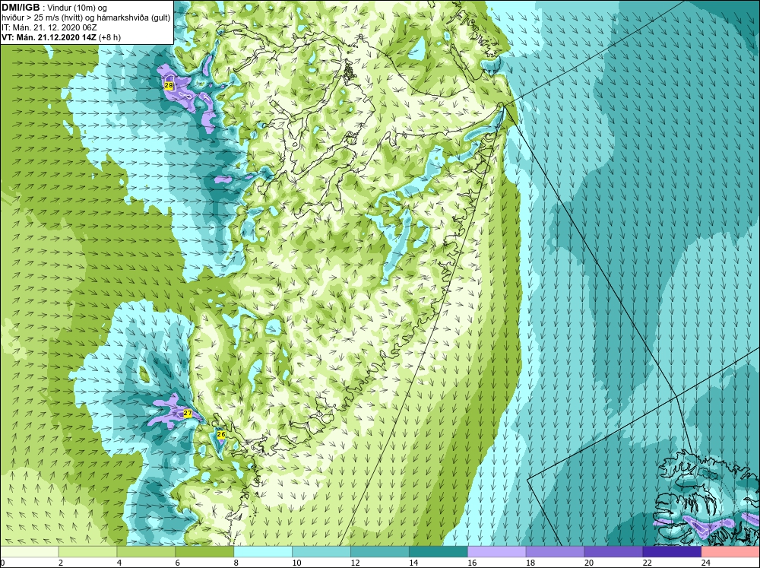Image resolution: width=760 pixels, height=568 pixels.
Task: Click the DMI/IGB title text
Action: point(21,8)
